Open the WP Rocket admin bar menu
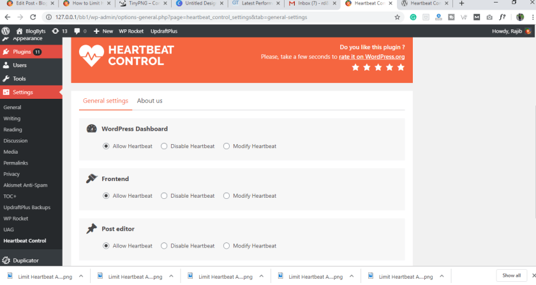536x285 pixels. coord(131,31)
